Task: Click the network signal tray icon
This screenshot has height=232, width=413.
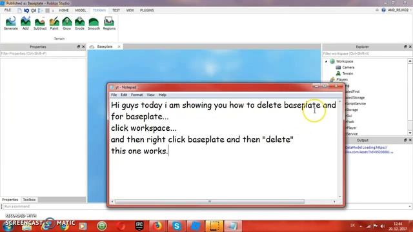Action: pyautogui.click(x=368, y=226)
